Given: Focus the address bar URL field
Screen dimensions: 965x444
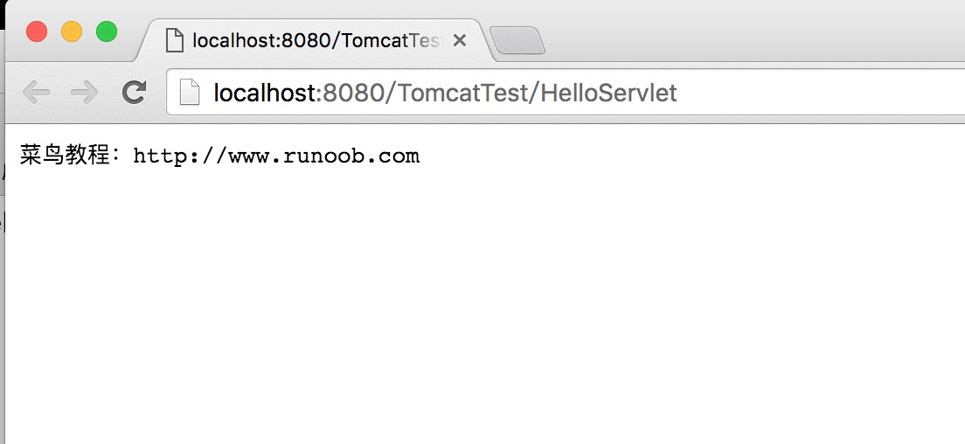Looking at the screenshot, I should tap(787, 93).
